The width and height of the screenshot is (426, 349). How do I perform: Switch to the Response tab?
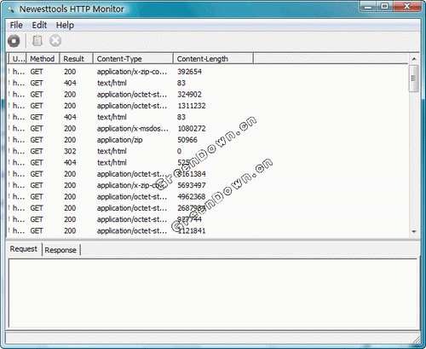click(x=60, y=250)
